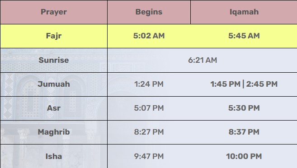Click the sunrise time 6:21 AM
Image resolution: width=297 pixels, height=168 pixels.
coord(203,60)
